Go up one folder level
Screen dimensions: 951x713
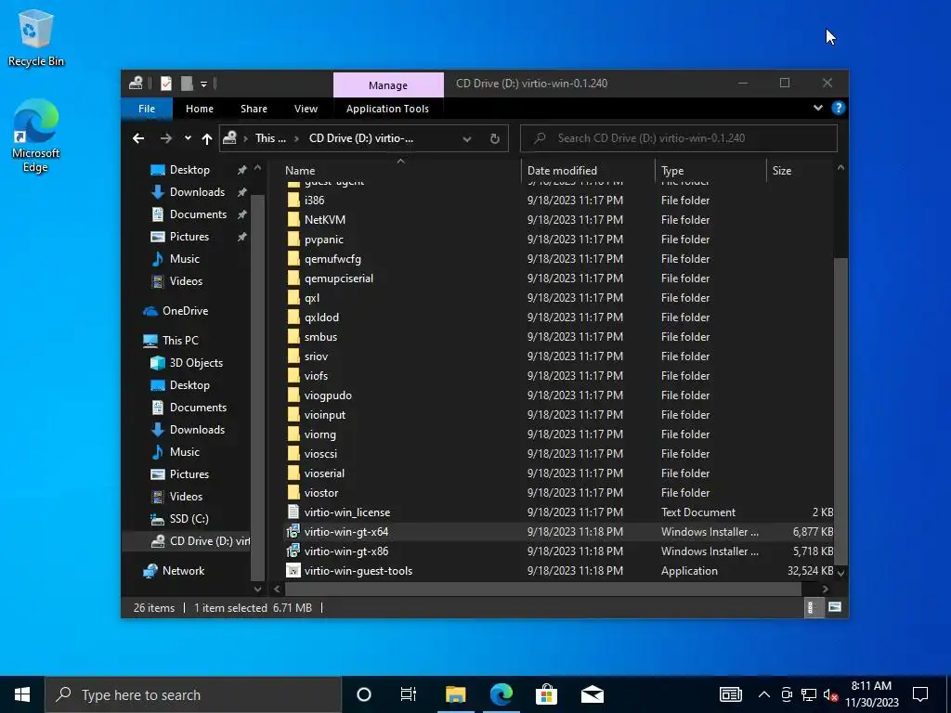(x=207, y=138)
